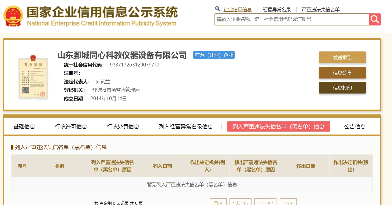Click the 列入严重违法失信名单（黑名单）原因 column header
Viewport: 392px width, 205px height.
112,166
